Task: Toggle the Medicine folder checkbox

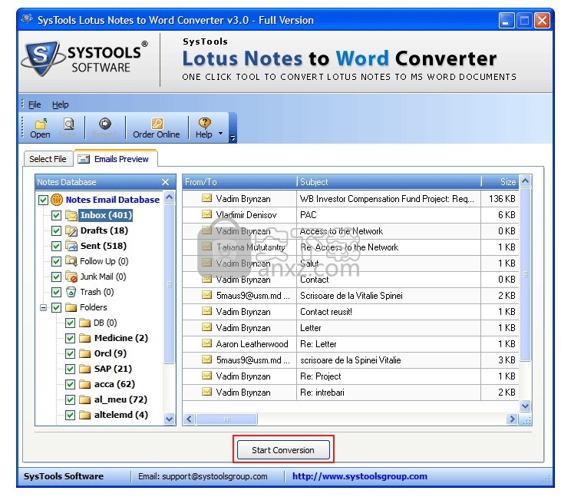Action: (70, 339)
